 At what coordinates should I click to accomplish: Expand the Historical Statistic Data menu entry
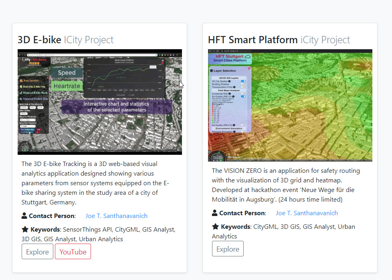coord(34,99)
